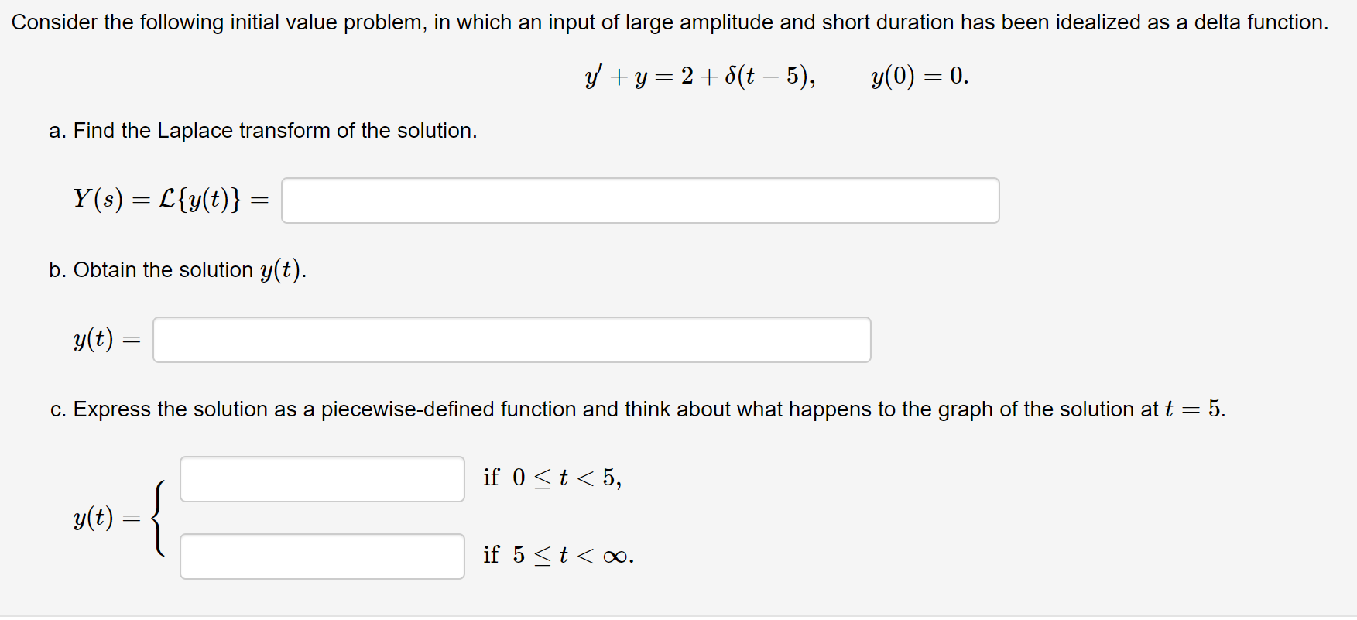Click the 'if 5 ≤ t < ∞' condition text

coord(559,555)
